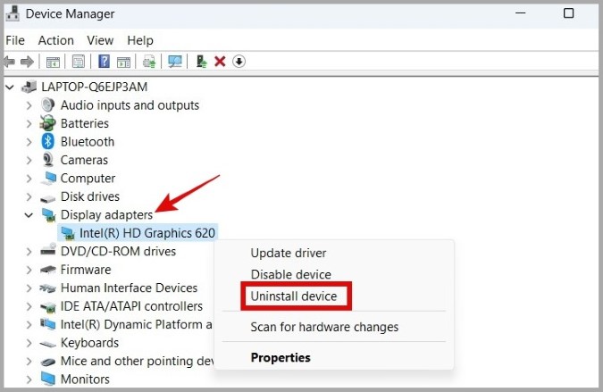Open the Action menu
This screenshot has width=603, height=392.
[55, 40]
